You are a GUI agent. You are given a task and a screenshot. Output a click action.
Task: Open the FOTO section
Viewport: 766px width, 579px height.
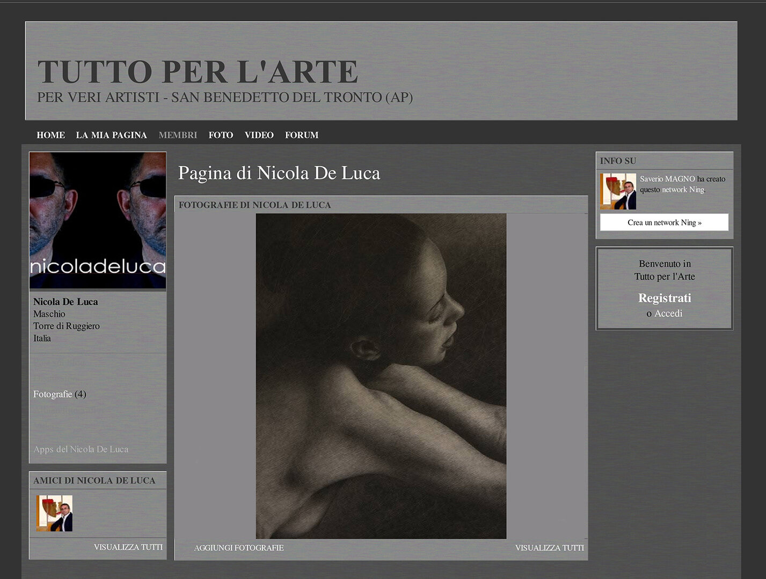[221, 135]
